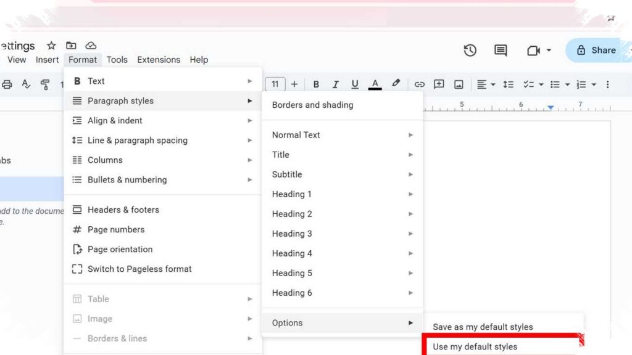Viewport: 632px width, 355px height.
Task: Click the move to folder icon
Action: point(71,46)
